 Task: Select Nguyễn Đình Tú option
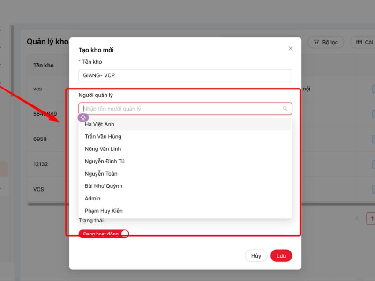105,161
